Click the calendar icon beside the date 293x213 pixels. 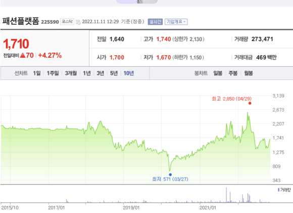point(78,22)
